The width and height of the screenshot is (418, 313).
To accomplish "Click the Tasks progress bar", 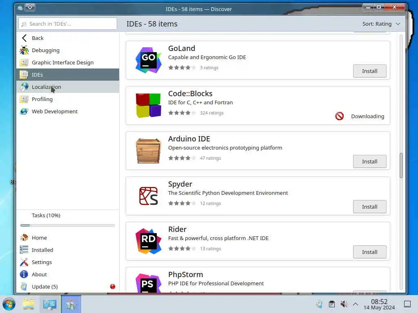I will pos(67,225).
